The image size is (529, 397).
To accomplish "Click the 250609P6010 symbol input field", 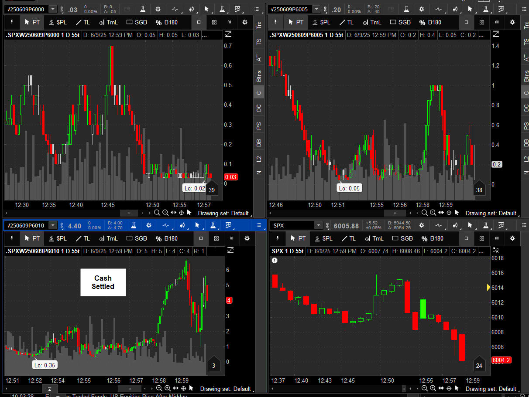I will (x=25, y=225).
